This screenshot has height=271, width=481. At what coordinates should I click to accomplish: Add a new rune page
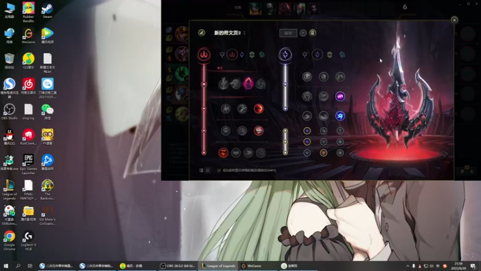(303, 33)
